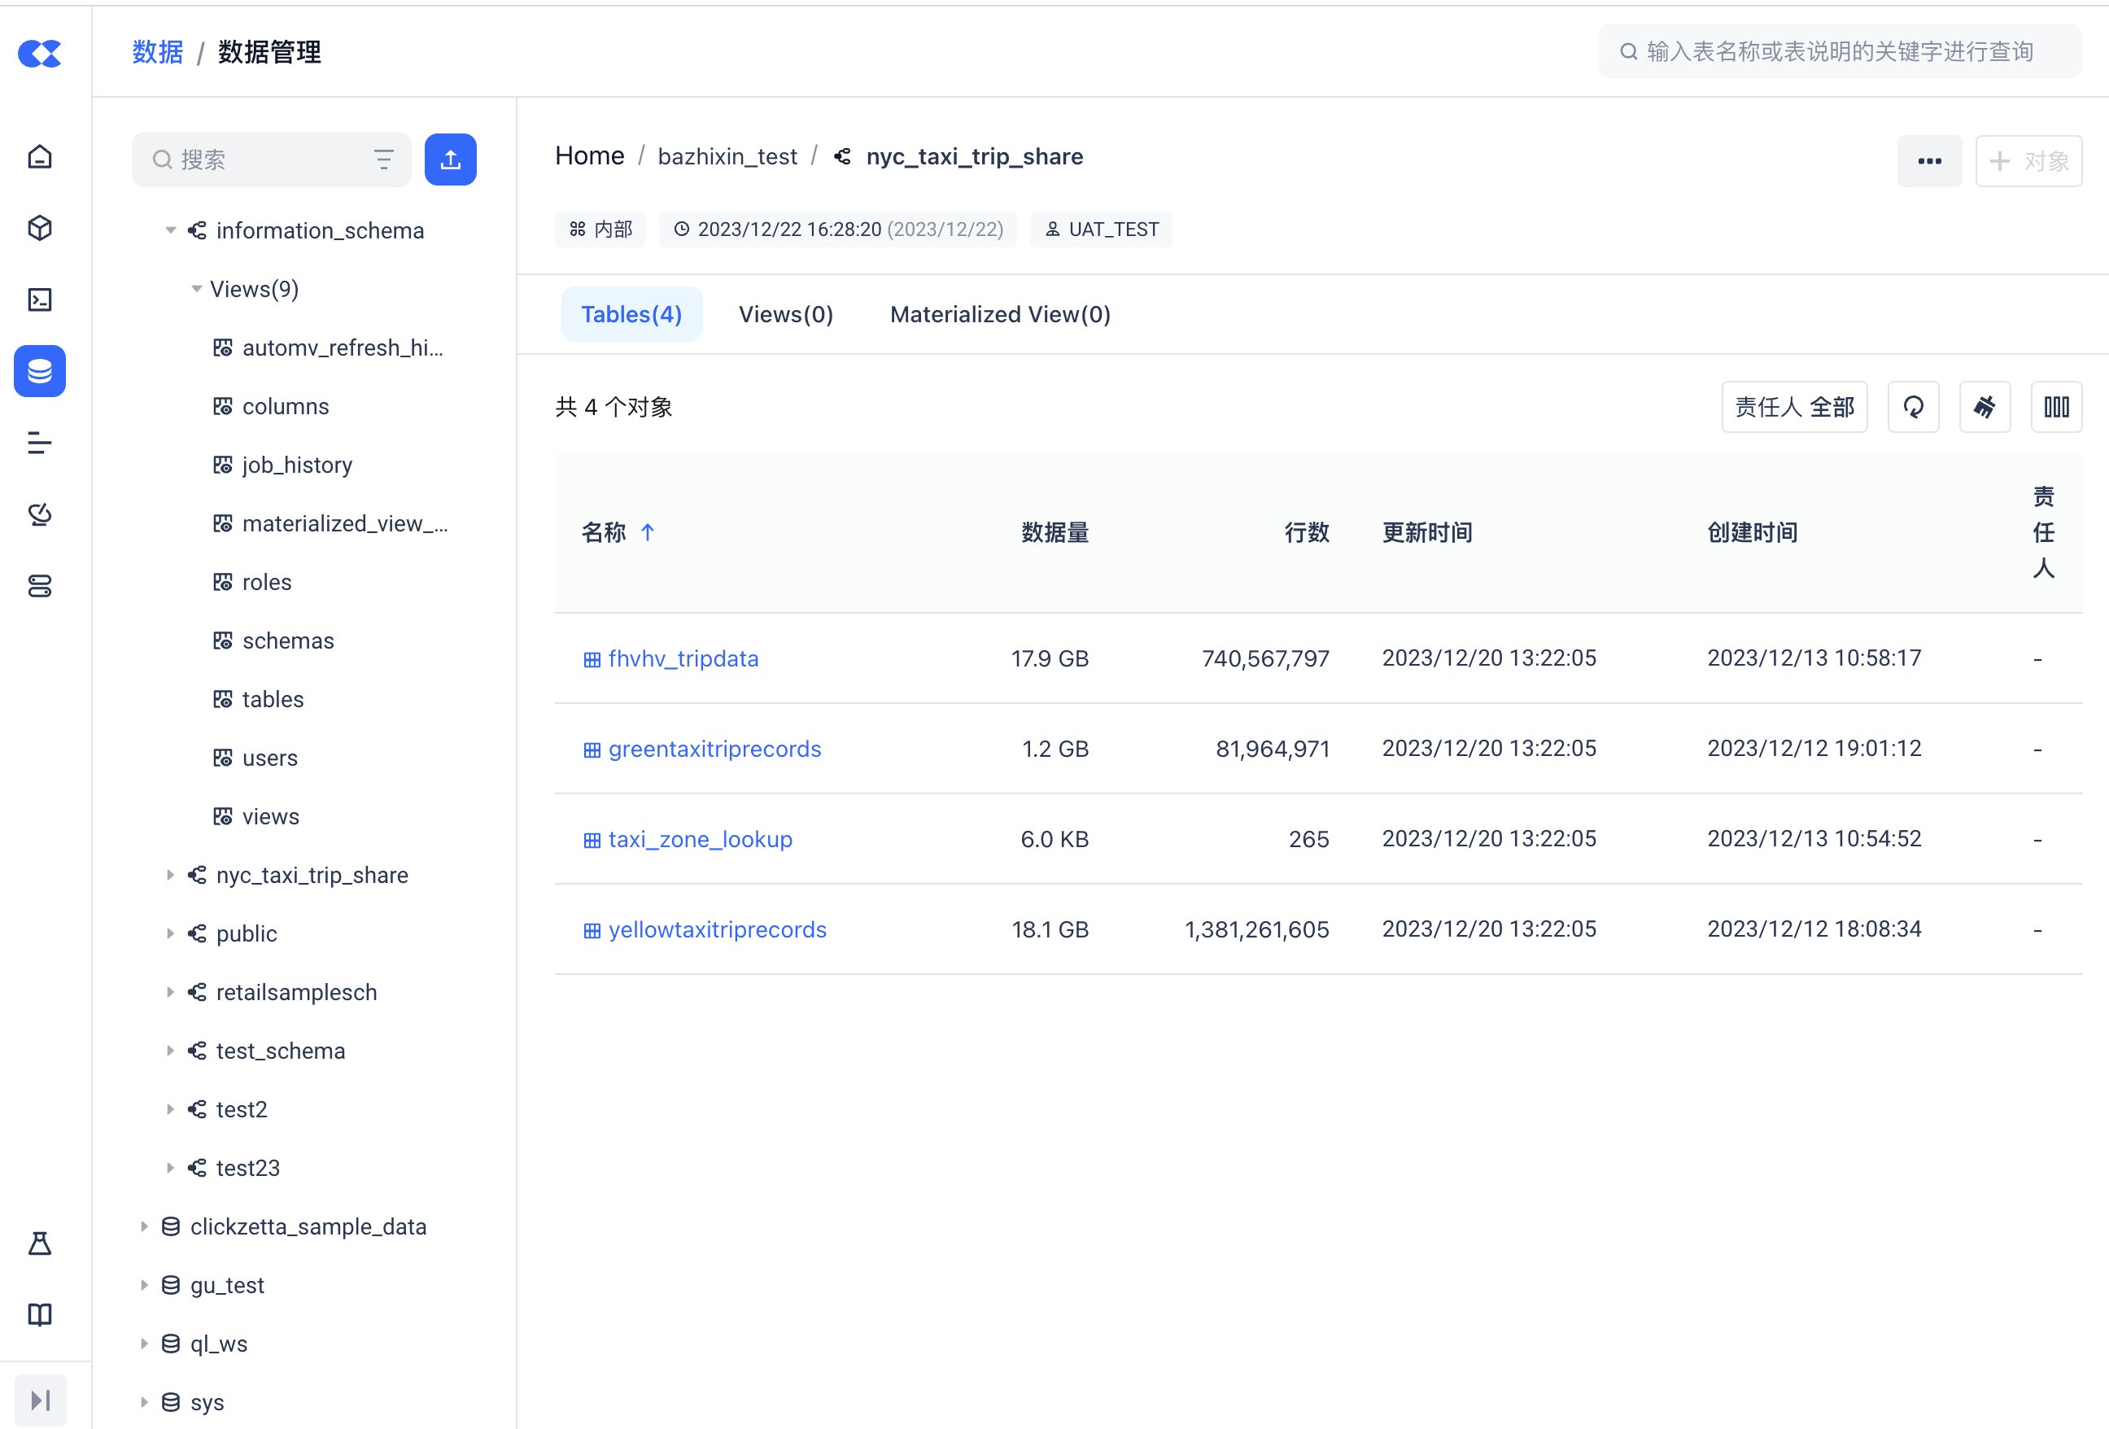This screenshot has width=2109, height=1429.
Task: Click the broom clean icon in toolbar
Action: coord(1985,407)
